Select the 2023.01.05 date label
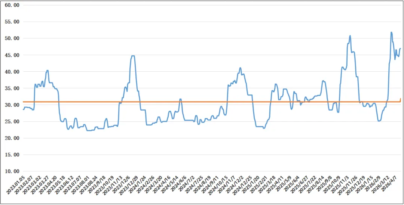Viewport: 404px width, 205px height. click(16, 185)
